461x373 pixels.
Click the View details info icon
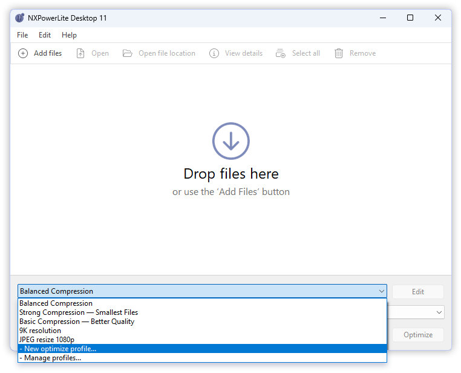click(214, 53)
